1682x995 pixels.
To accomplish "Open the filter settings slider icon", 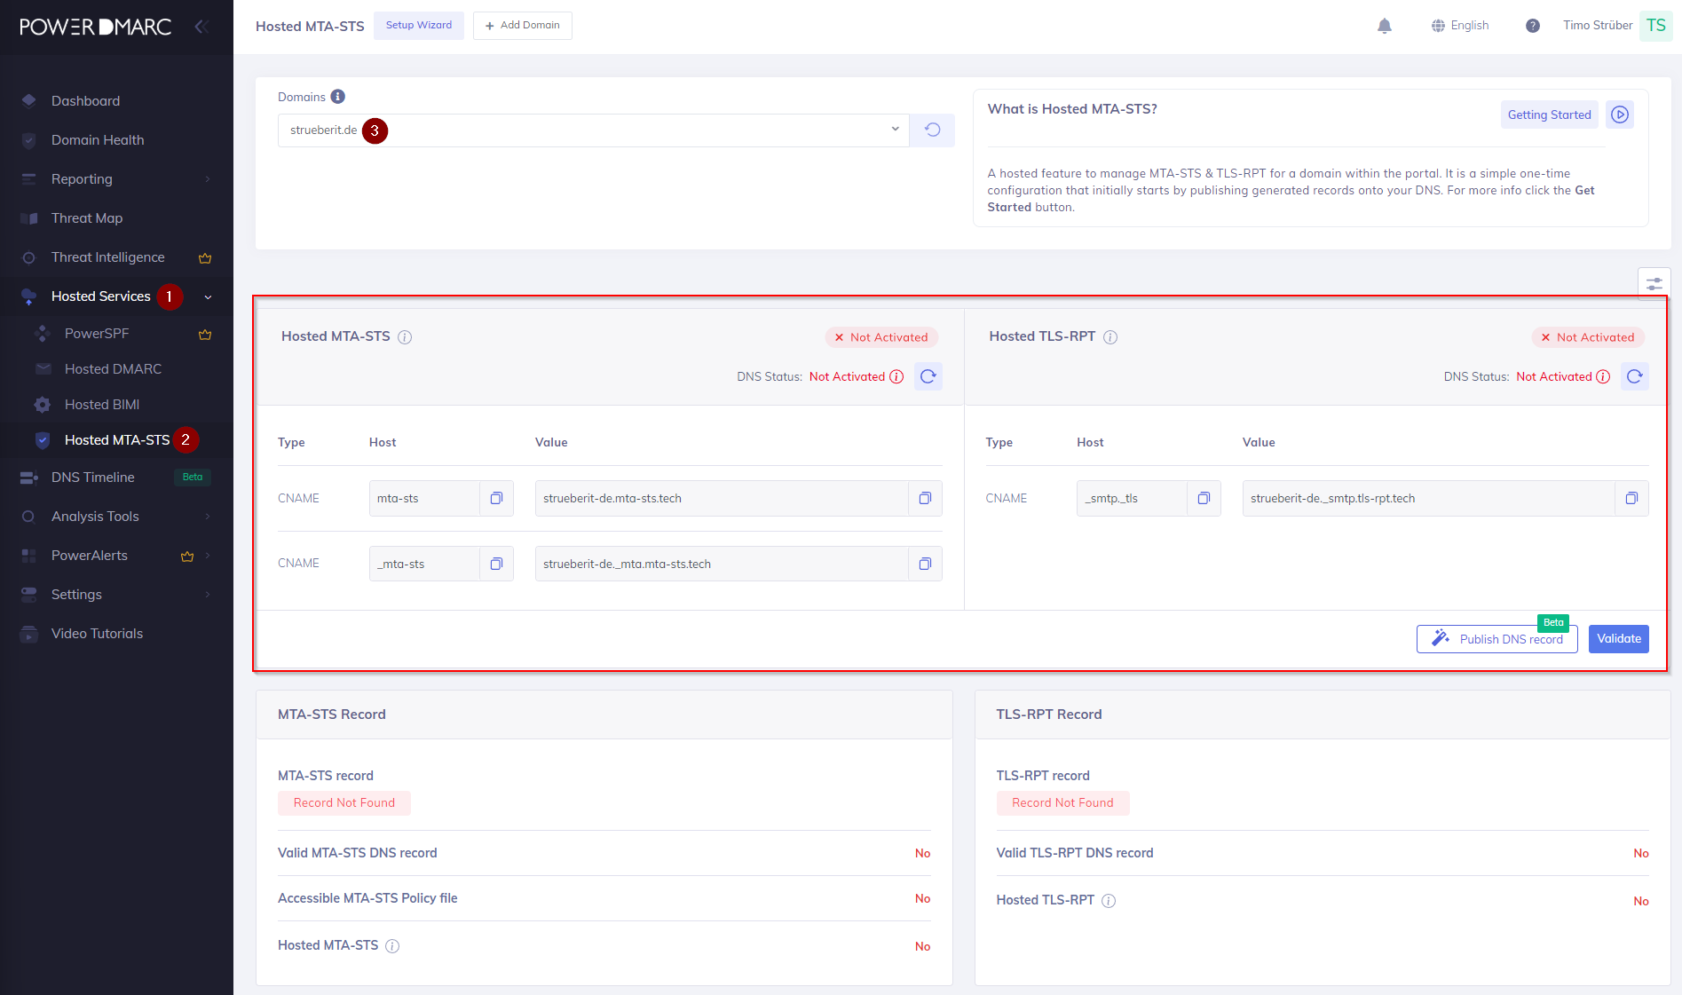I will point(1654,284).
